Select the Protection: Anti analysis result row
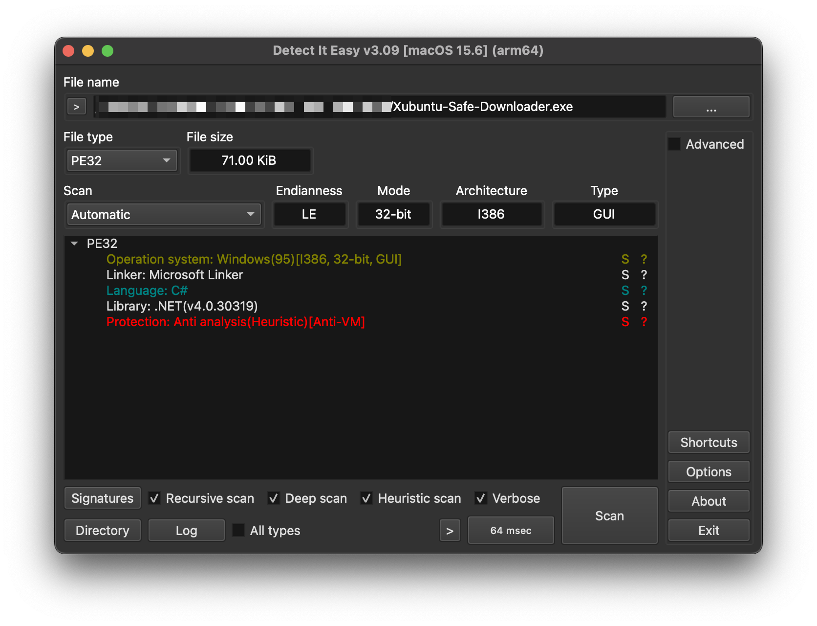 pyautogui.click(x=236, y=322)
